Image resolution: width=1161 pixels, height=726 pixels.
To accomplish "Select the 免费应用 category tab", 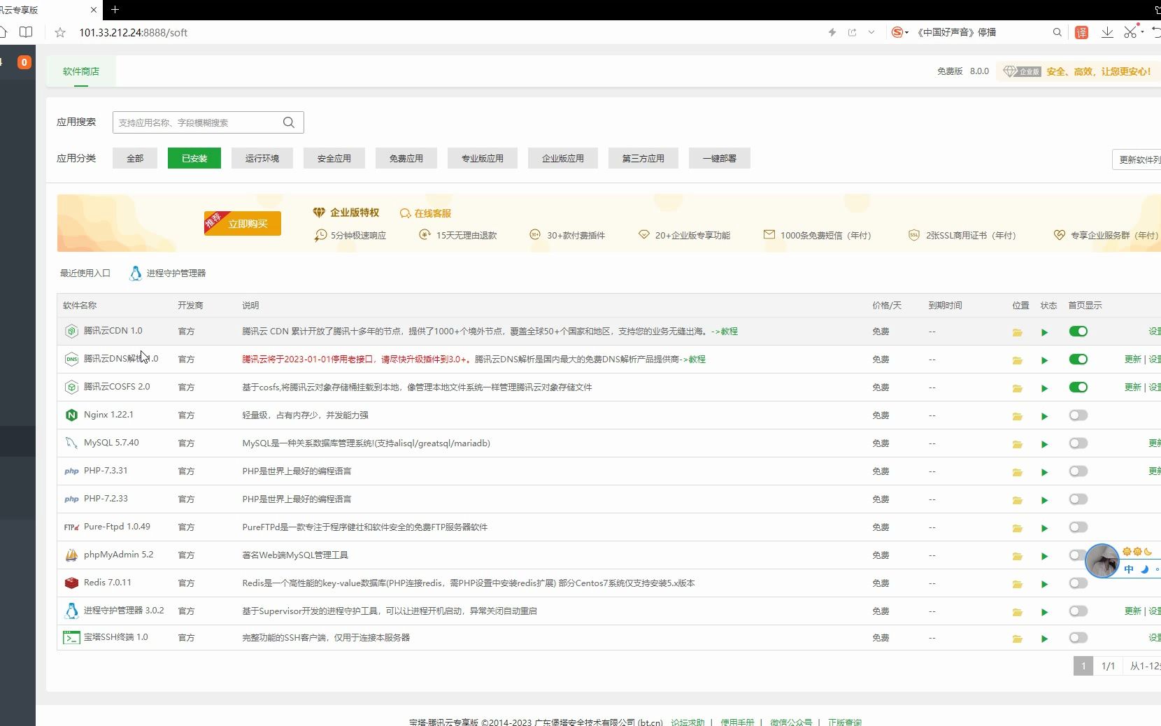I will [x=406, y=158].
